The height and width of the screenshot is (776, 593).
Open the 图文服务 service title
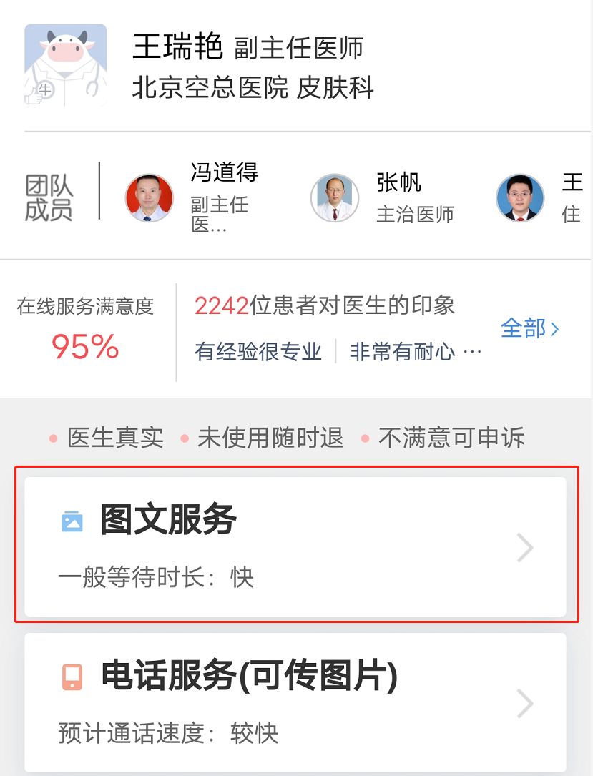168,519
